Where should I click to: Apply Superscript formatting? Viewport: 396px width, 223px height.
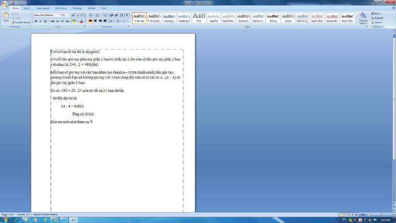coord(62,21)
